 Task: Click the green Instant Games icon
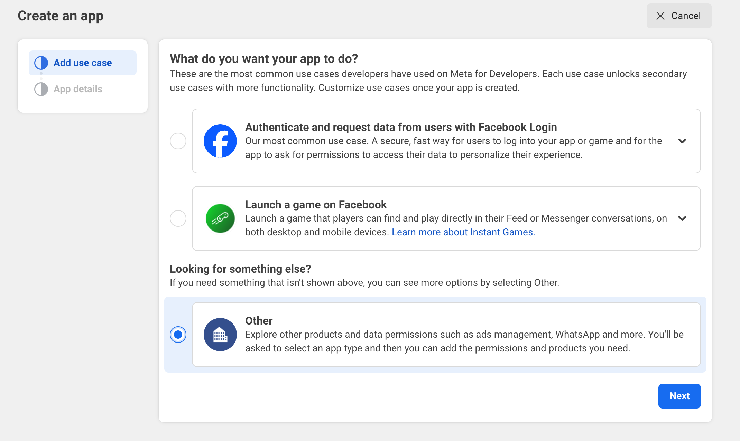(x=220, y=218)
